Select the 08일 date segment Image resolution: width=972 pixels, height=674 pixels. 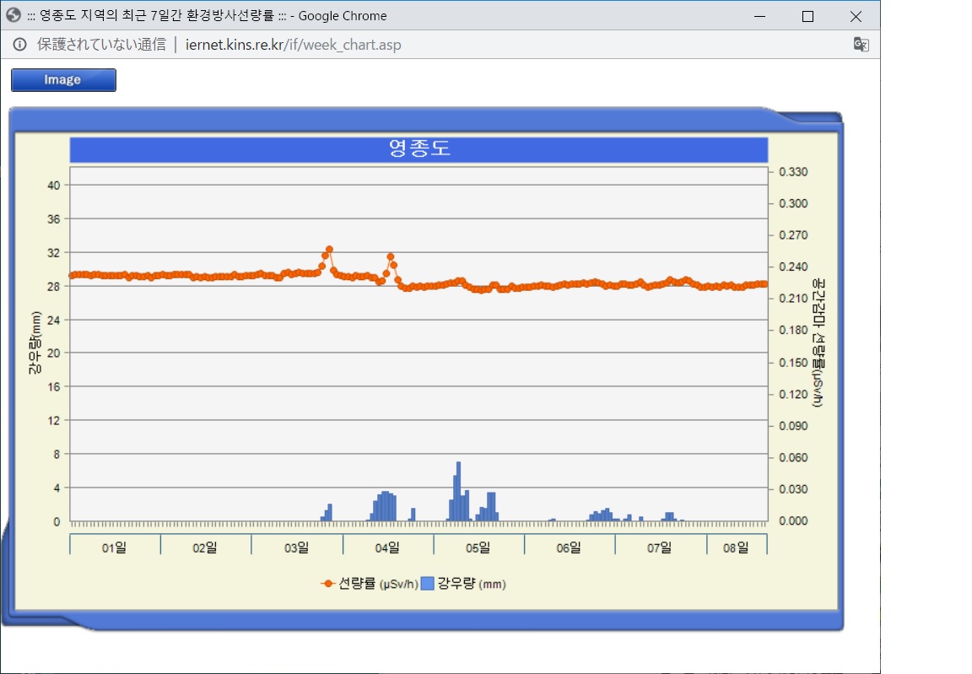(736, 547)
